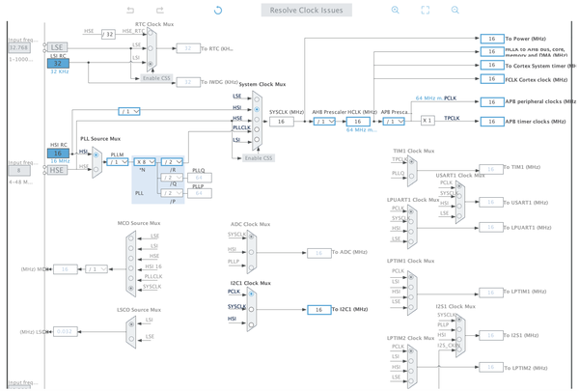579x391 pixels.
Task: Click HSE input frequency 8 field
Action: [x=19, y=170]
